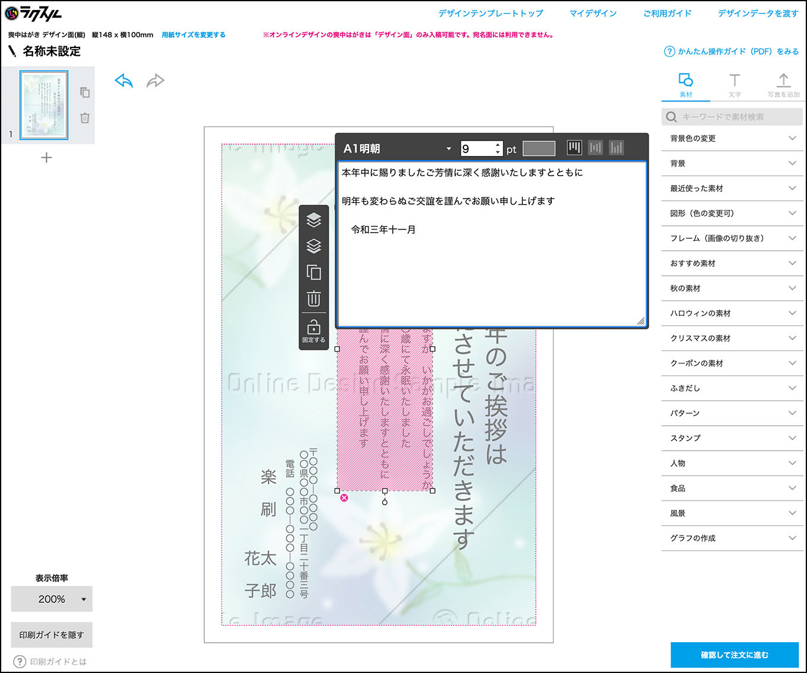Select the second text alignment option

pyautogui.click(x=595, y=148)
